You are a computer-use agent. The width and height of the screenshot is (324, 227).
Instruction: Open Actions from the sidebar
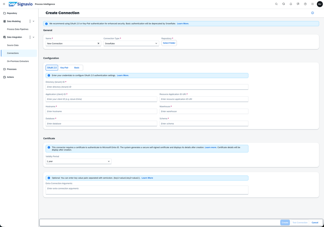pos(11,77)
